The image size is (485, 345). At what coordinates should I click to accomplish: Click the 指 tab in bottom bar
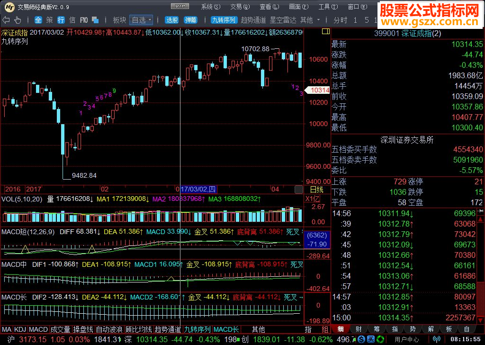[x=308, y=329]
